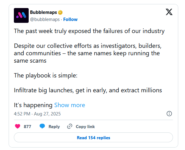Viewport: 185px width, 150px height.
Task: Click the gold verified badge icon
Action: (x=61, y=12)
